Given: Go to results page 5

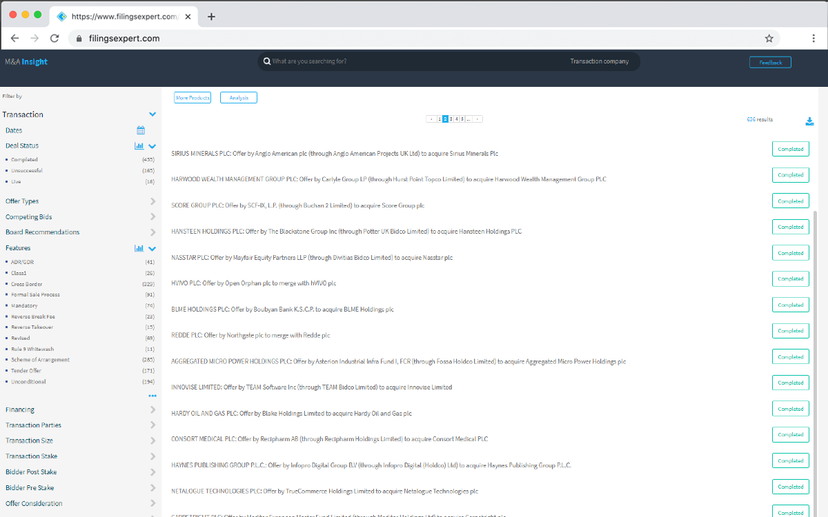Looking at the screenshot, I should click(462, 119).
